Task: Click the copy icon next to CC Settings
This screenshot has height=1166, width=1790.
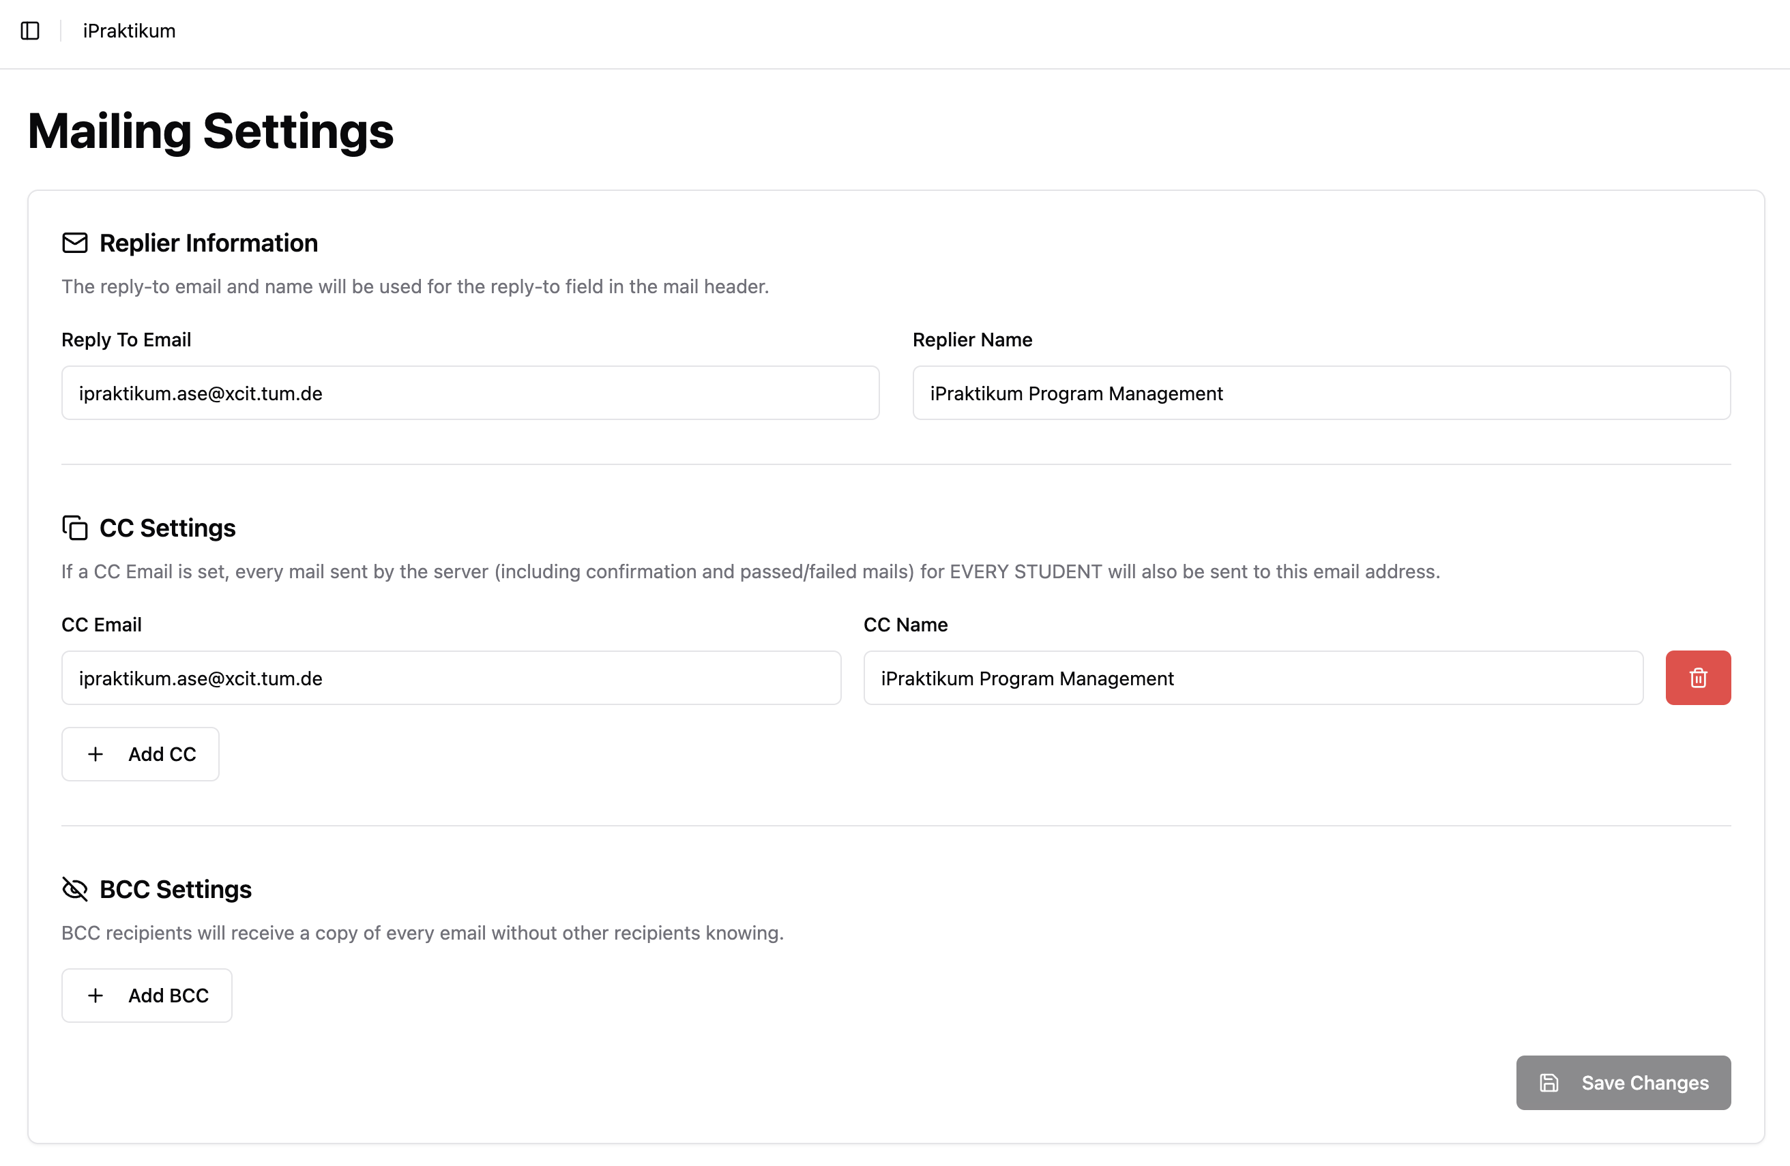Action: [x=75, y=527]
